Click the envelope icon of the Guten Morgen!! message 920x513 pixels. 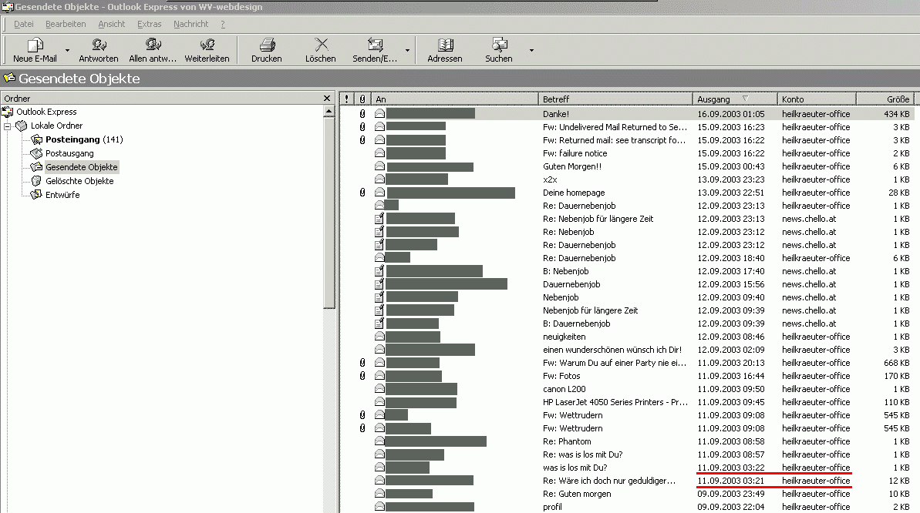[x=379, y=166]
